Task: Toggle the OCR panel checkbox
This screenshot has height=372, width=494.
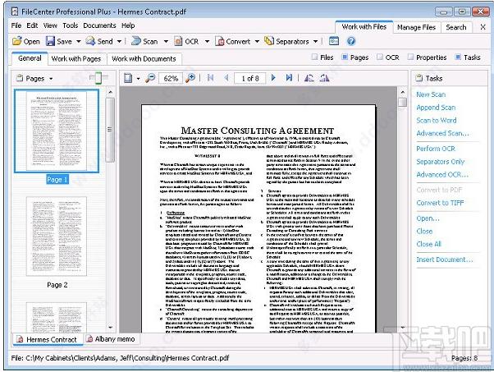Action: click(x=380, y=57)
